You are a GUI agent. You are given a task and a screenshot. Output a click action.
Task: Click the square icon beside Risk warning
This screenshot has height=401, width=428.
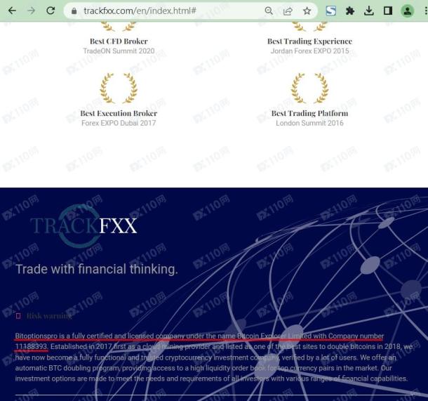[18, 316]
